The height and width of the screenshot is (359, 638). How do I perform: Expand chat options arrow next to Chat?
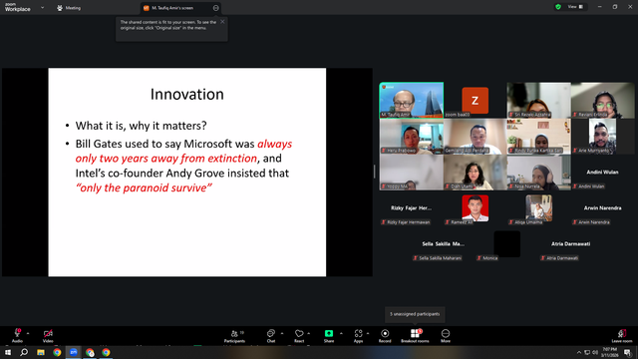[x=282, y=333]
